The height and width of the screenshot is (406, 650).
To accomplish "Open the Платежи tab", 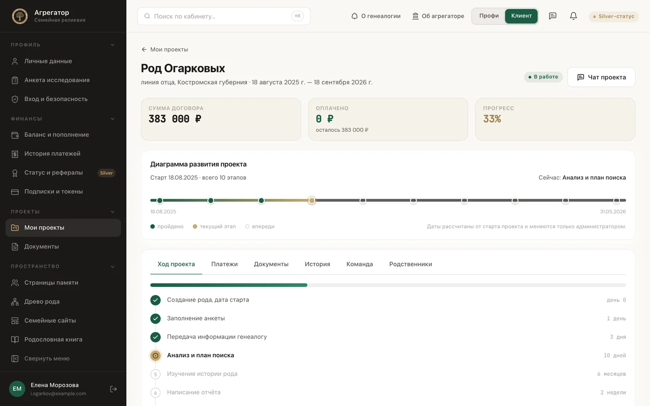I will [x=224, y=264].
